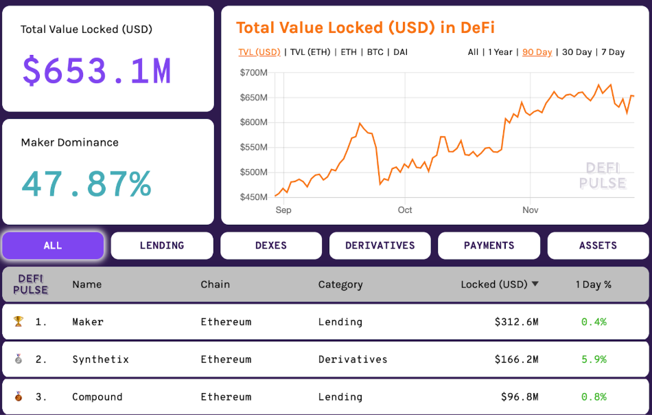Click the $312.6M locked value
This screenshot has width=652, height=415.
pos(516,322)
